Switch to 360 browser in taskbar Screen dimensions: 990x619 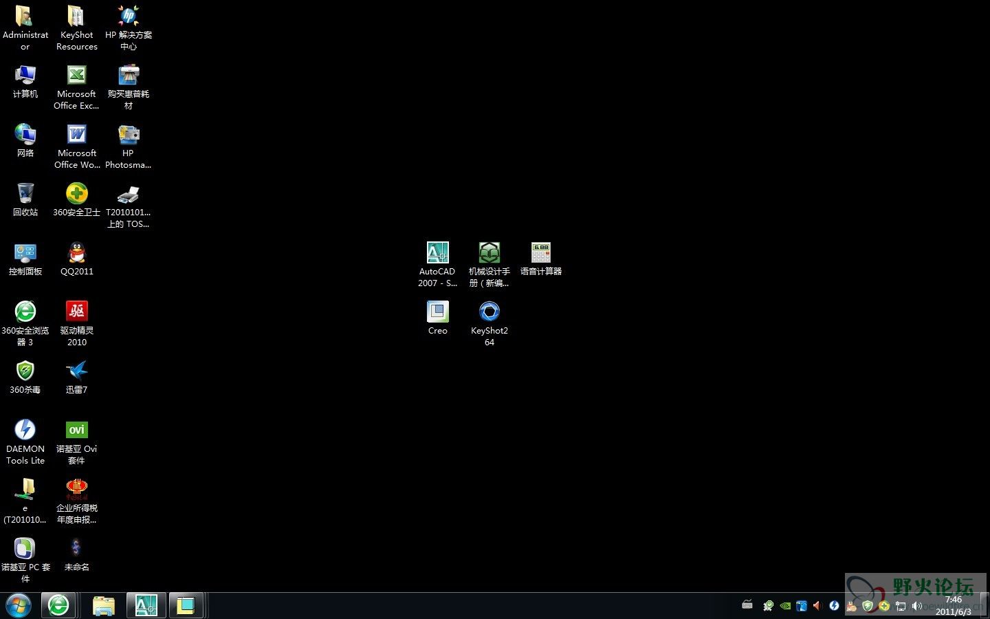(58, 606)
